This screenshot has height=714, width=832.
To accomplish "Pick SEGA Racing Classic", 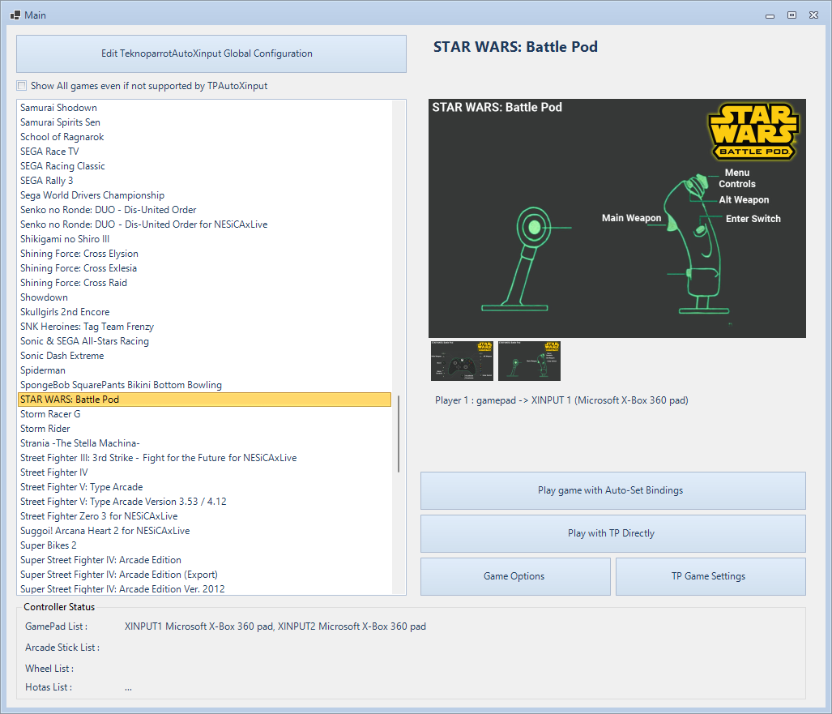I will click(x=204, y=166).
